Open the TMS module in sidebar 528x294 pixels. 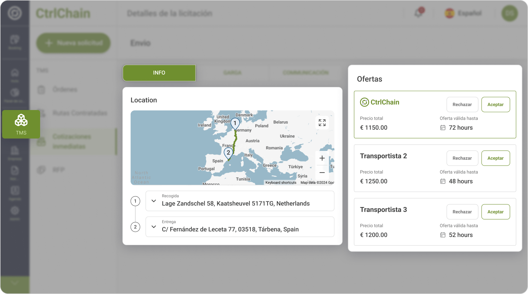click(x=21, y=124)
